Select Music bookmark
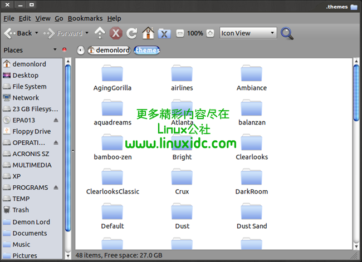The image size is (362, 262). (x=32, y=244)
